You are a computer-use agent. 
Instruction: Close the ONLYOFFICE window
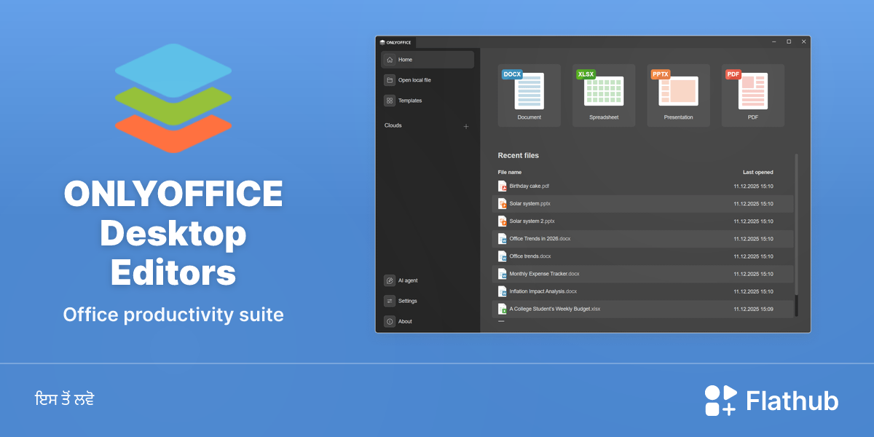[x=804, y=42]
